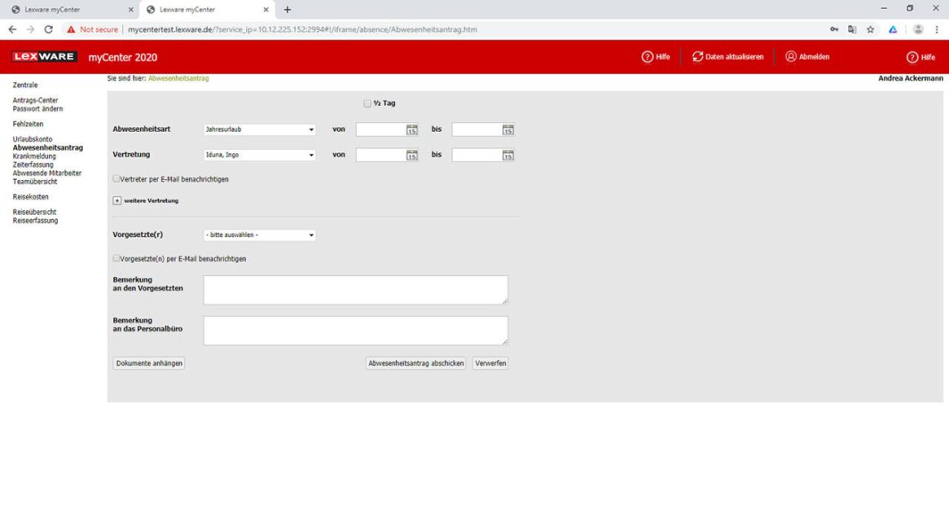Open the Vorgesetzte(r) bitte auswählen dropdown

pos(259,235)
